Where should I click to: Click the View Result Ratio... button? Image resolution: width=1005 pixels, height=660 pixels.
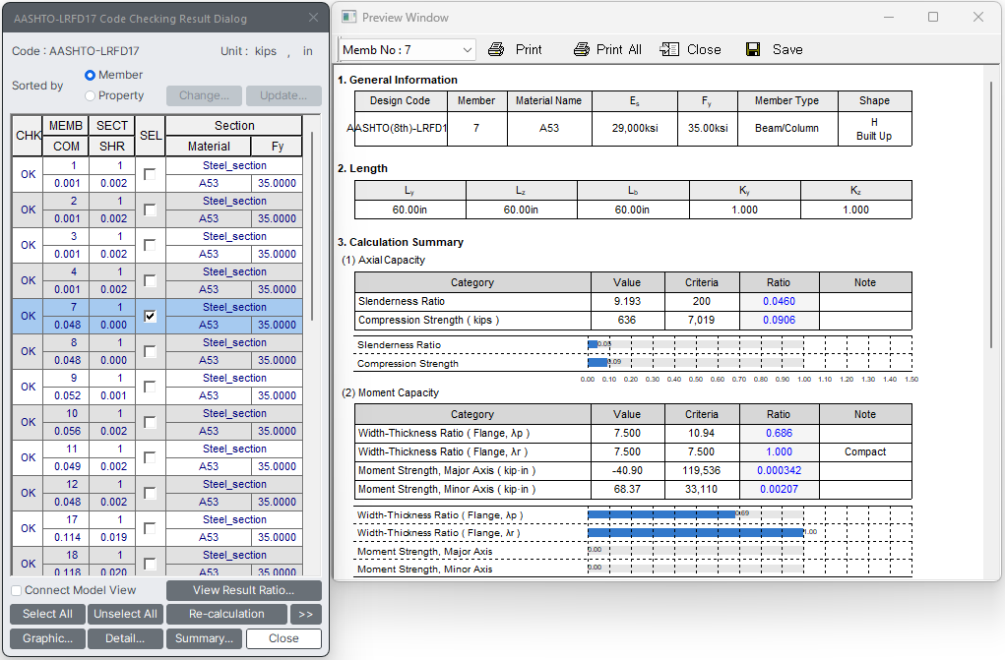[x=243, y=590]
